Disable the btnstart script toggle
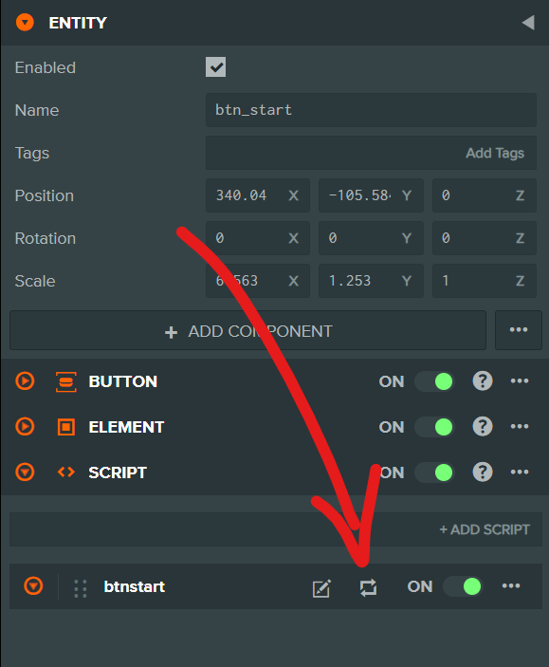 [463, 586]
